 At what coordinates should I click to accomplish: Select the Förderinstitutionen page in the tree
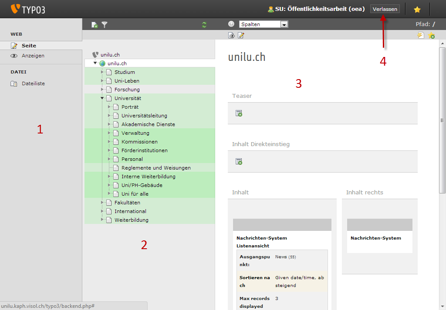tap(145, 150)
